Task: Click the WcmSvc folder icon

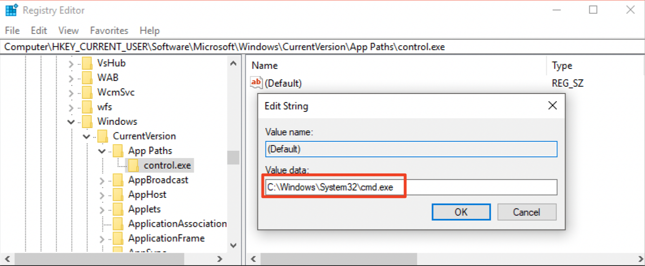Action: coord(87,92)
